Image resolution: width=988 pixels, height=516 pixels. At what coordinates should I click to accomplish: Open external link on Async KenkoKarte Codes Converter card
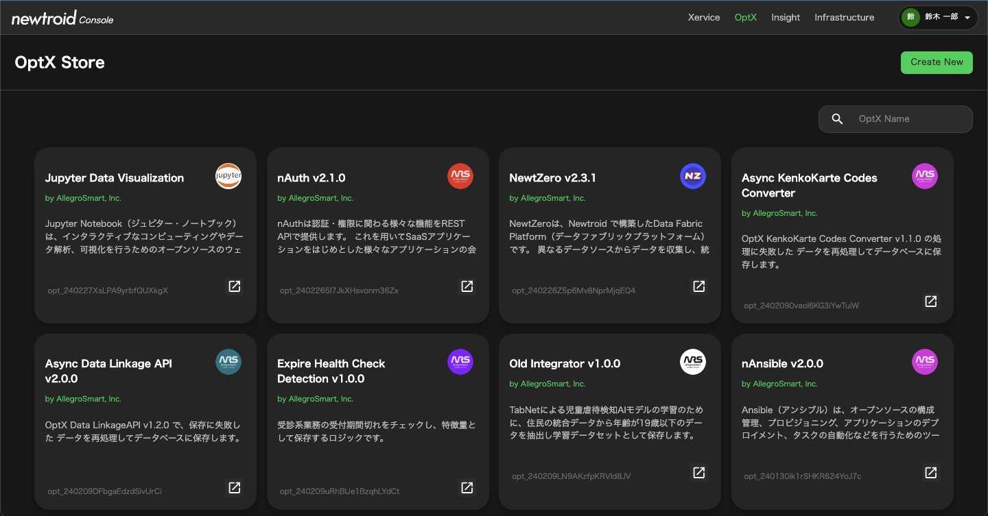pyautogui.click(x=931, y=302)
